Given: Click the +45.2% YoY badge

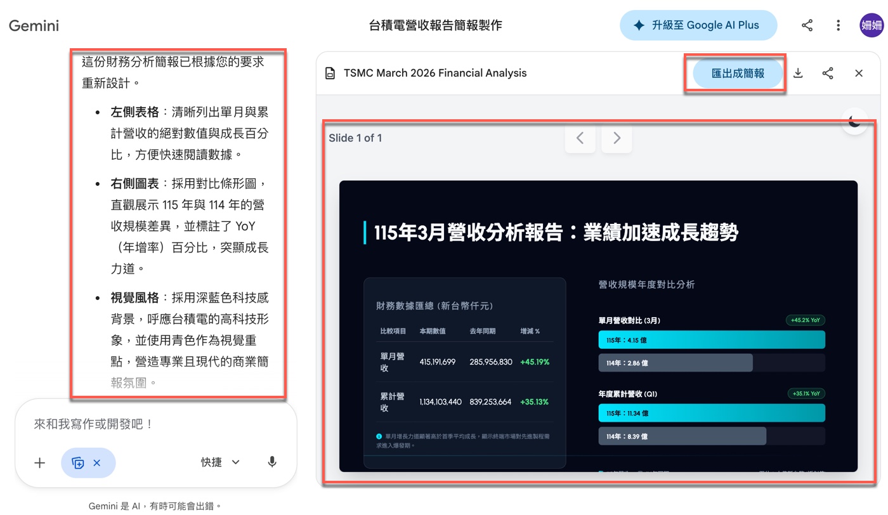Looking at the screenshot, I should point(806,320).
